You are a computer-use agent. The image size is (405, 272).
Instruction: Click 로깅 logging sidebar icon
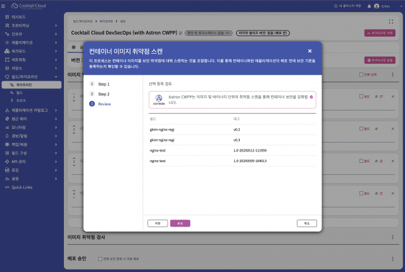coord(7,170)
